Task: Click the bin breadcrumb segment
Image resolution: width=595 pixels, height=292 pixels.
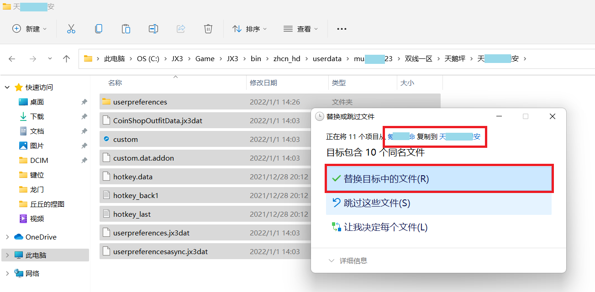Action: click(x=256, y=59)
